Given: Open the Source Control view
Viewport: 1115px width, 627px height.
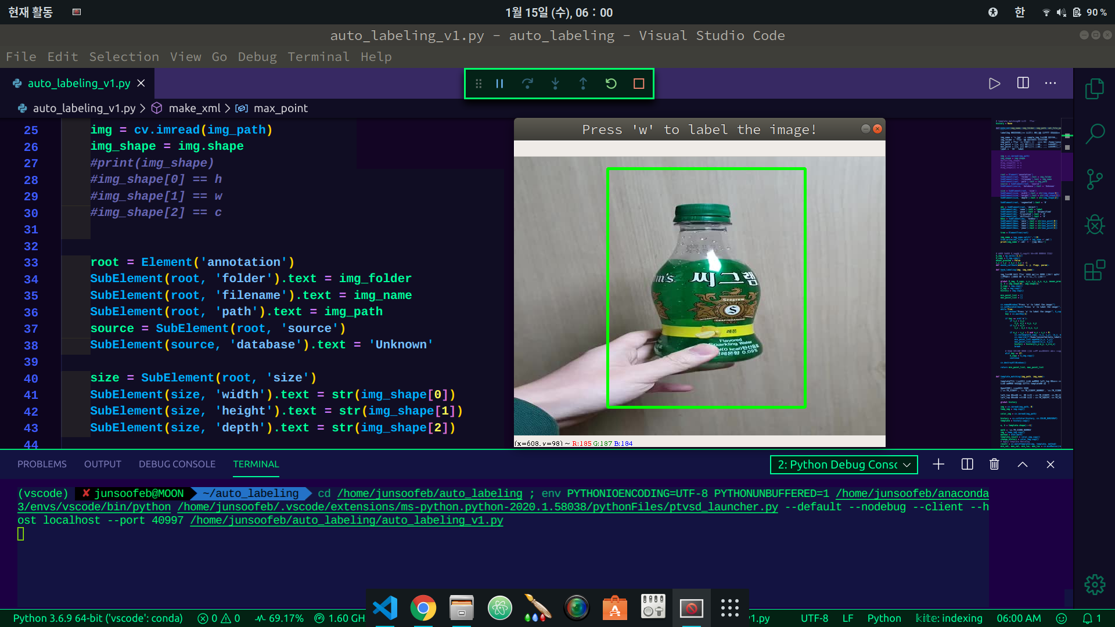Looking at the screenshot, I should click(x=1095, y=179).
